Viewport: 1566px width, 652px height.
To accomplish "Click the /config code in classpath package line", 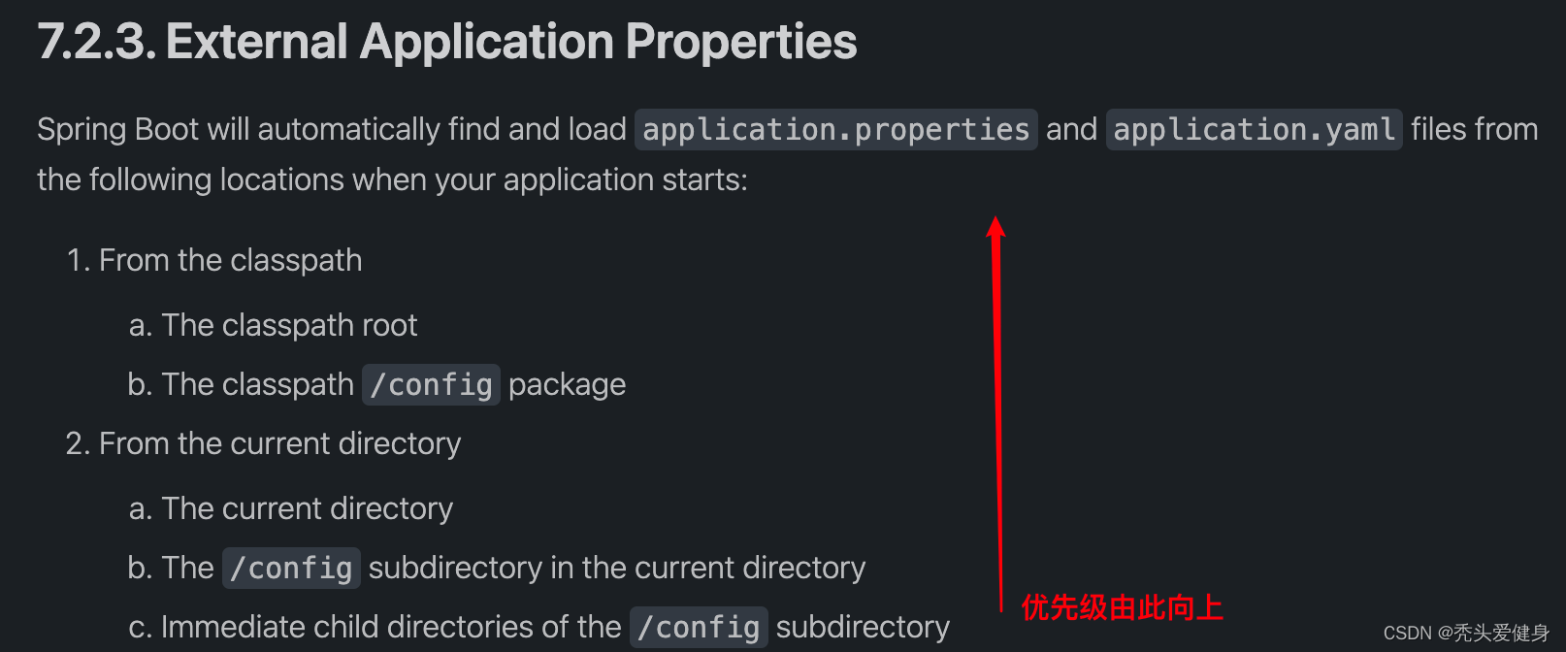I will (x=431, y=385).
